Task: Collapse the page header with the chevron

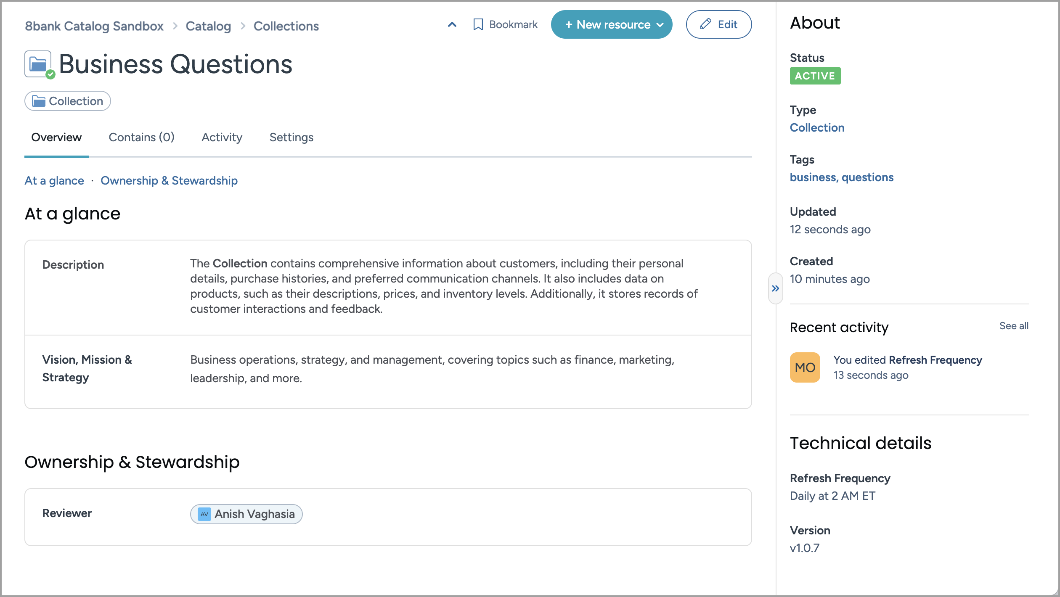Action: pos(451,24)
